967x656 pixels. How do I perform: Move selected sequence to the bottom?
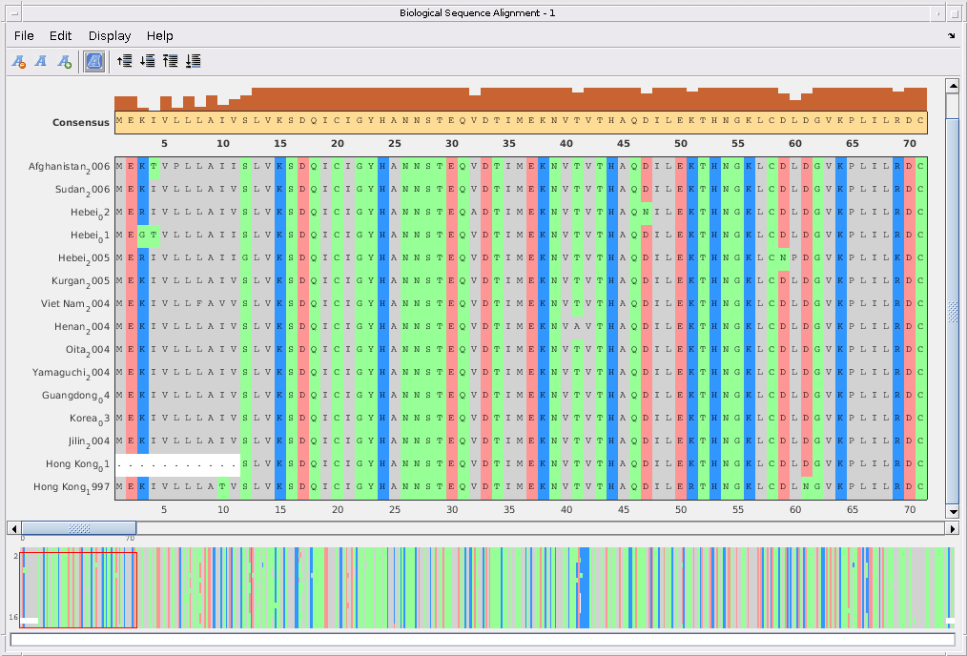point(193,61)
